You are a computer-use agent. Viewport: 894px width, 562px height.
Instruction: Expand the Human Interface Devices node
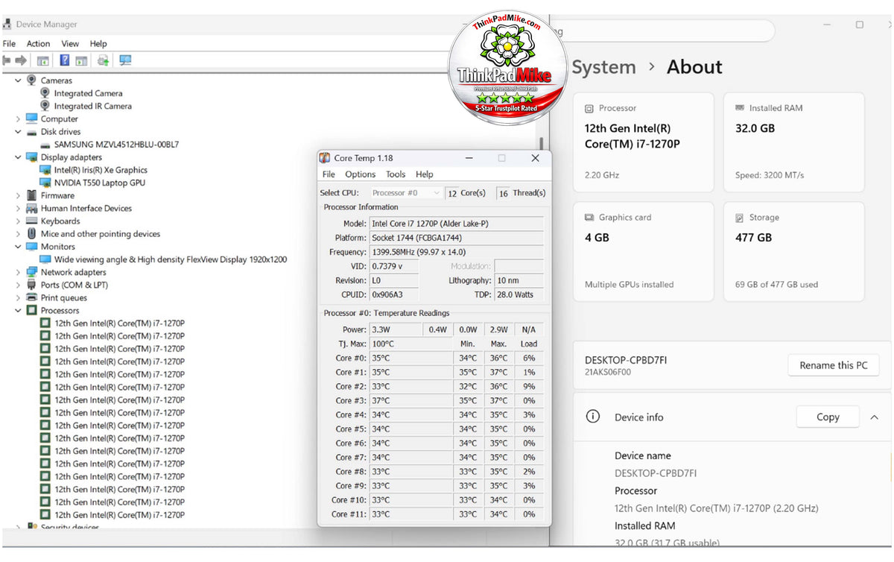coord(18,208)
